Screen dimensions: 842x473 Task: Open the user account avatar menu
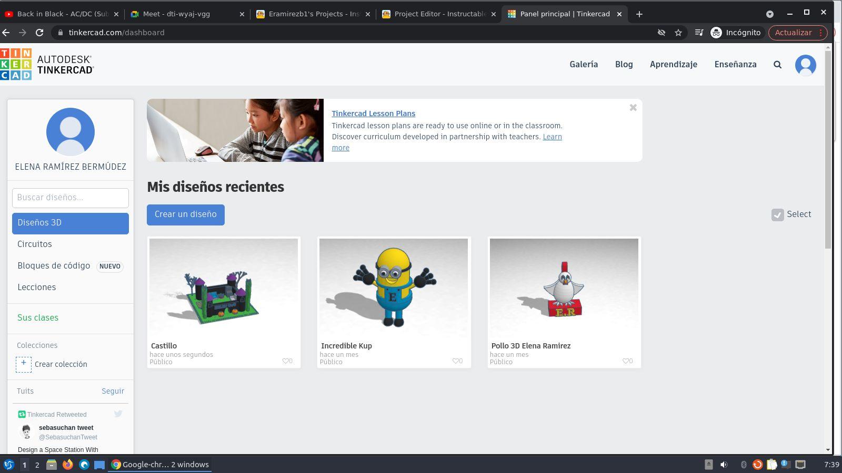(x=805, y=65)
